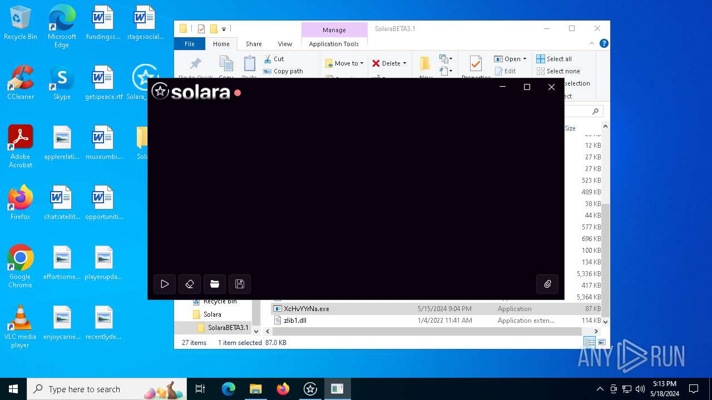
Task: Collapse the Explorer ribbon with the chevron
Action: pos(592,43)
